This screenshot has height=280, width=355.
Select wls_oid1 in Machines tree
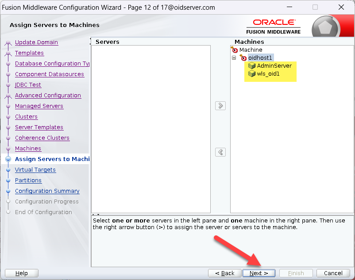(x=268, y=74)
